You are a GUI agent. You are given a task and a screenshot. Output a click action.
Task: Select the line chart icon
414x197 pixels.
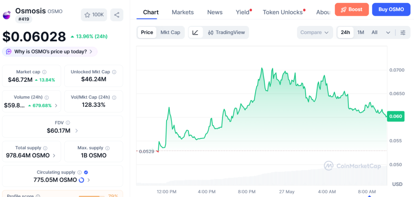pos(195,32)
